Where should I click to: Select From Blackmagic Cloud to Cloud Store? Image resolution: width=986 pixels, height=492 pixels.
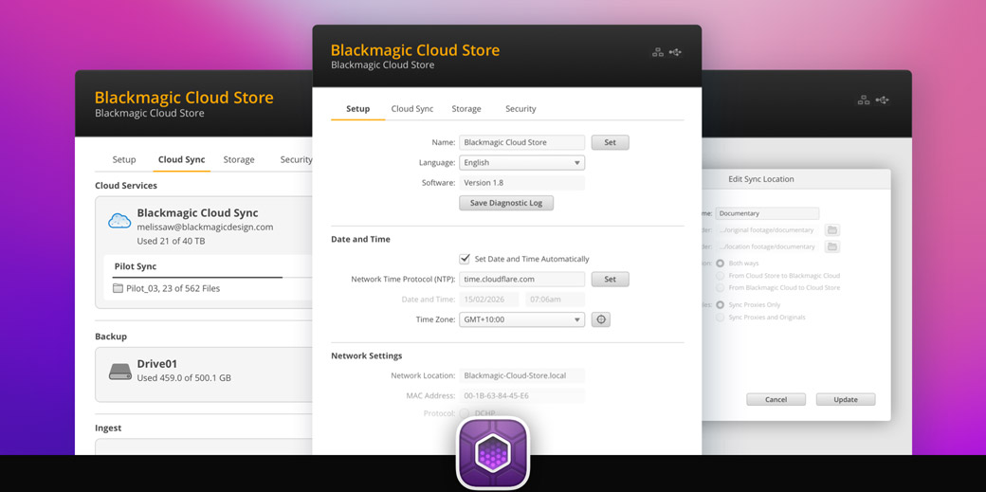click(x=720, y=287)
